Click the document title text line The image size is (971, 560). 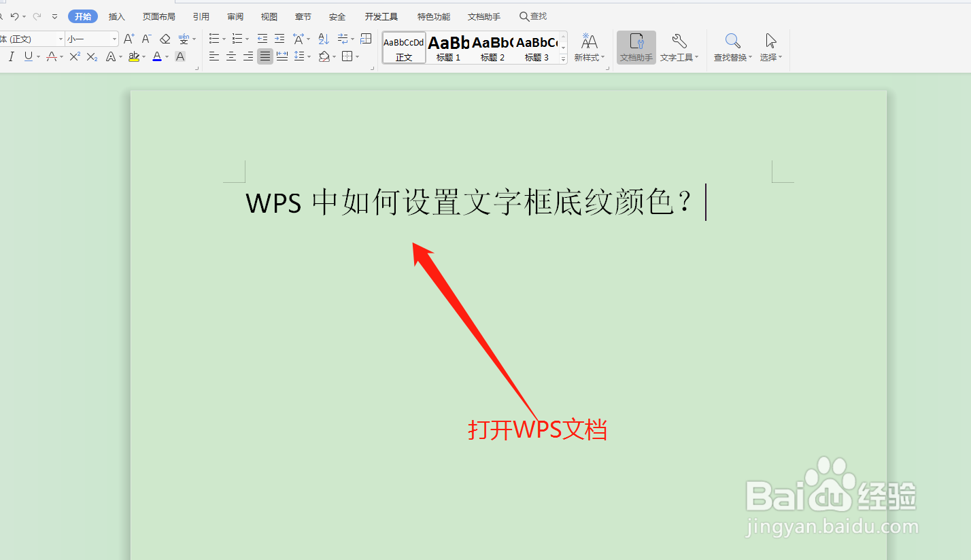tap(469, 203)
